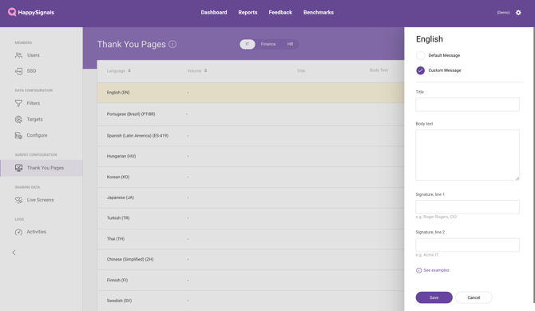Select the Korean (KO) row
Image resolution: width=535 pixels, height=311 pixels.
click(x=251, y=177)
